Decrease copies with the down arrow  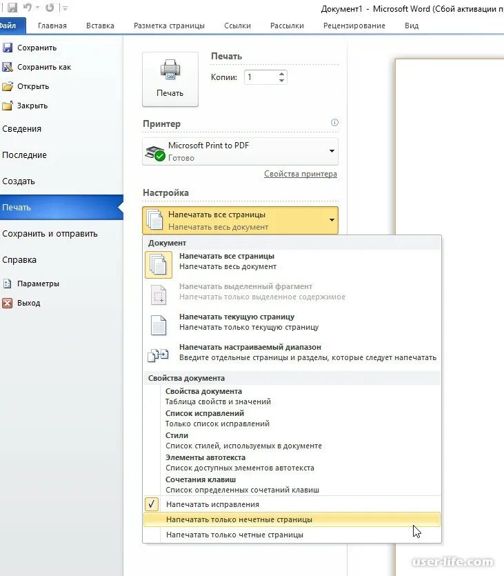tap(281, 81)
